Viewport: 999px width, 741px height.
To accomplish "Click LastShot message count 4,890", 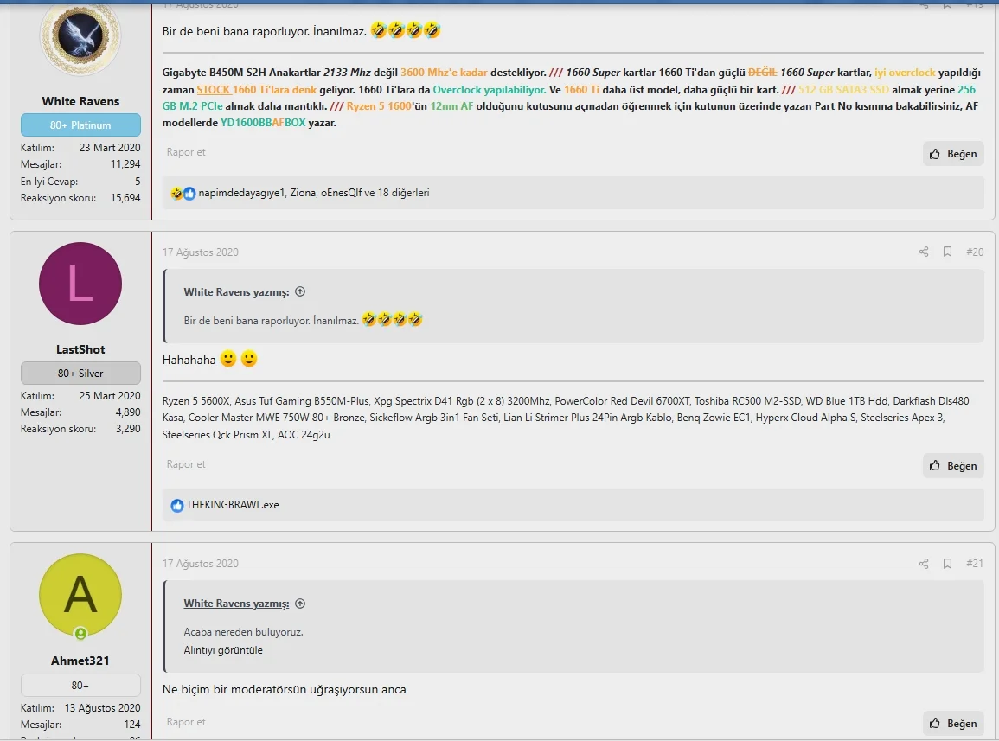I will tap(128, 412).
